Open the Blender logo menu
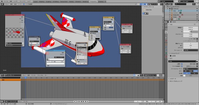The width and height of the screenshot is (199, 105). pyautogui.click(x=2, y=1)
